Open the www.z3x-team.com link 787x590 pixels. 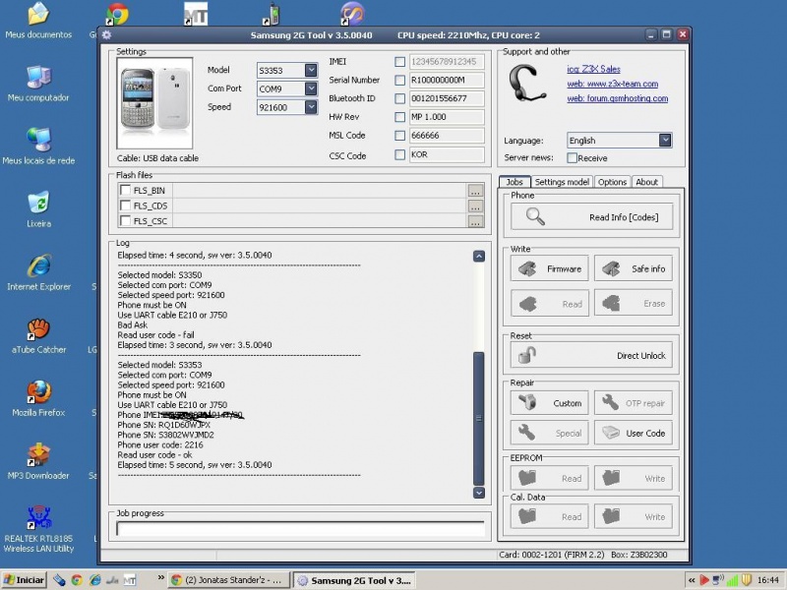coord(612,84)
